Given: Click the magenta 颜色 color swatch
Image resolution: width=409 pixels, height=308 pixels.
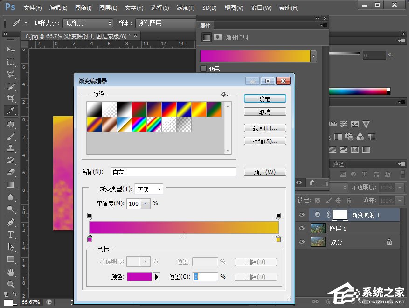Looking at the screenshot, I should (139, 277).
